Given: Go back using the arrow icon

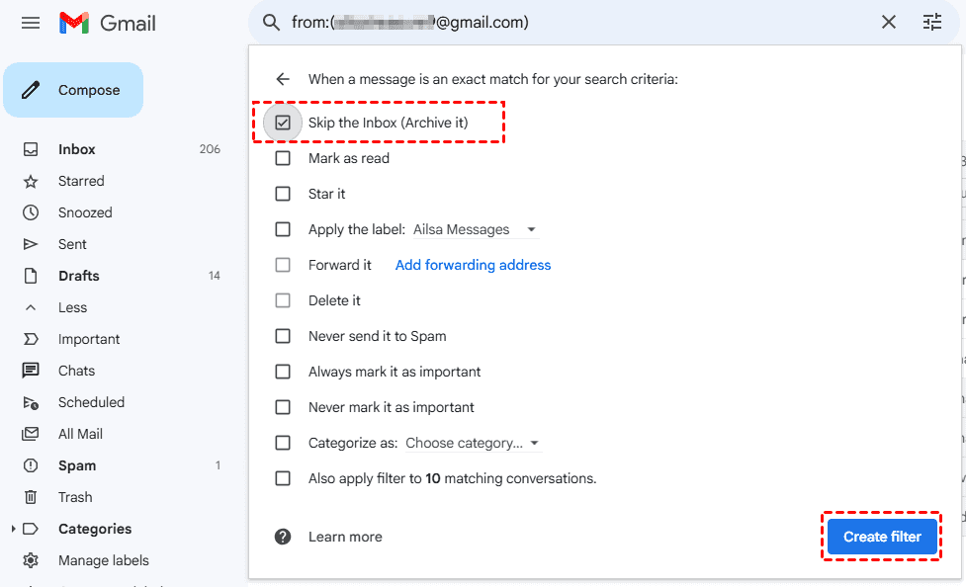Looking at the screenshot, I should pyautogui.click(x=284, y=79).
